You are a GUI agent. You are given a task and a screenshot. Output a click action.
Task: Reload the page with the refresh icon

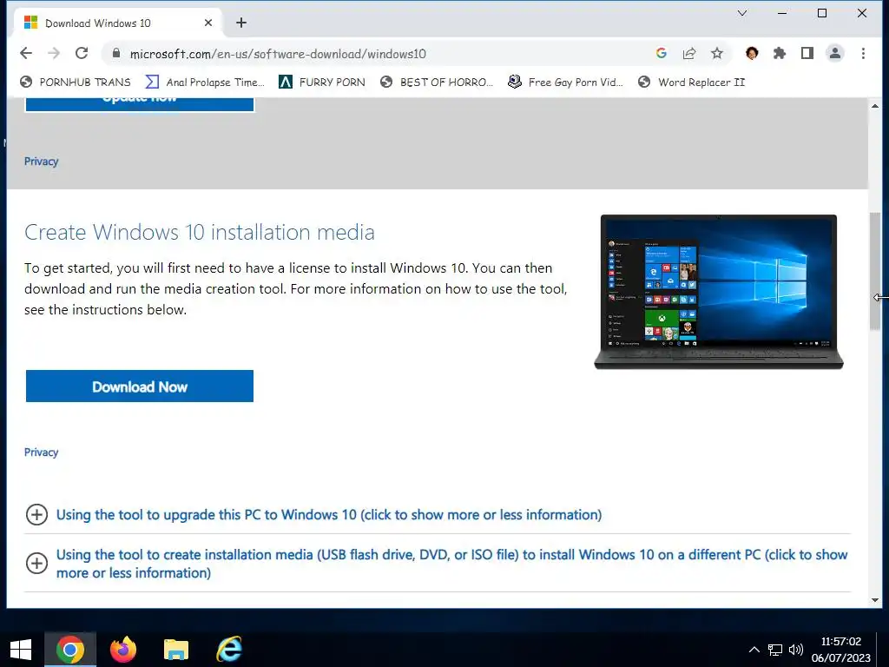coord(82,53)
